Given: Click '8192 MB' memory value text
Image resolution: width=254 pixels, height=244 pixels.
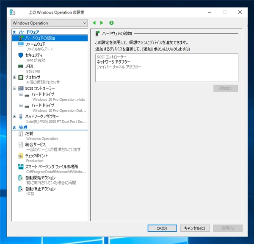Looking at the screenshot, I should coord(33,71).
